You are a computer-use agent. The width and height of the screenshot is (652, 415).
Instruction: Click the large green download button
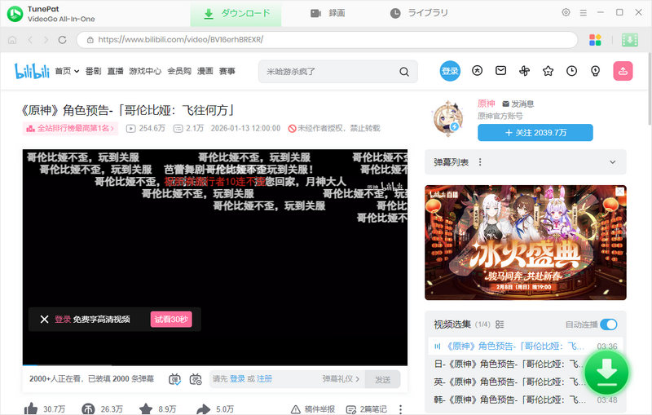(x=606, y=372)
